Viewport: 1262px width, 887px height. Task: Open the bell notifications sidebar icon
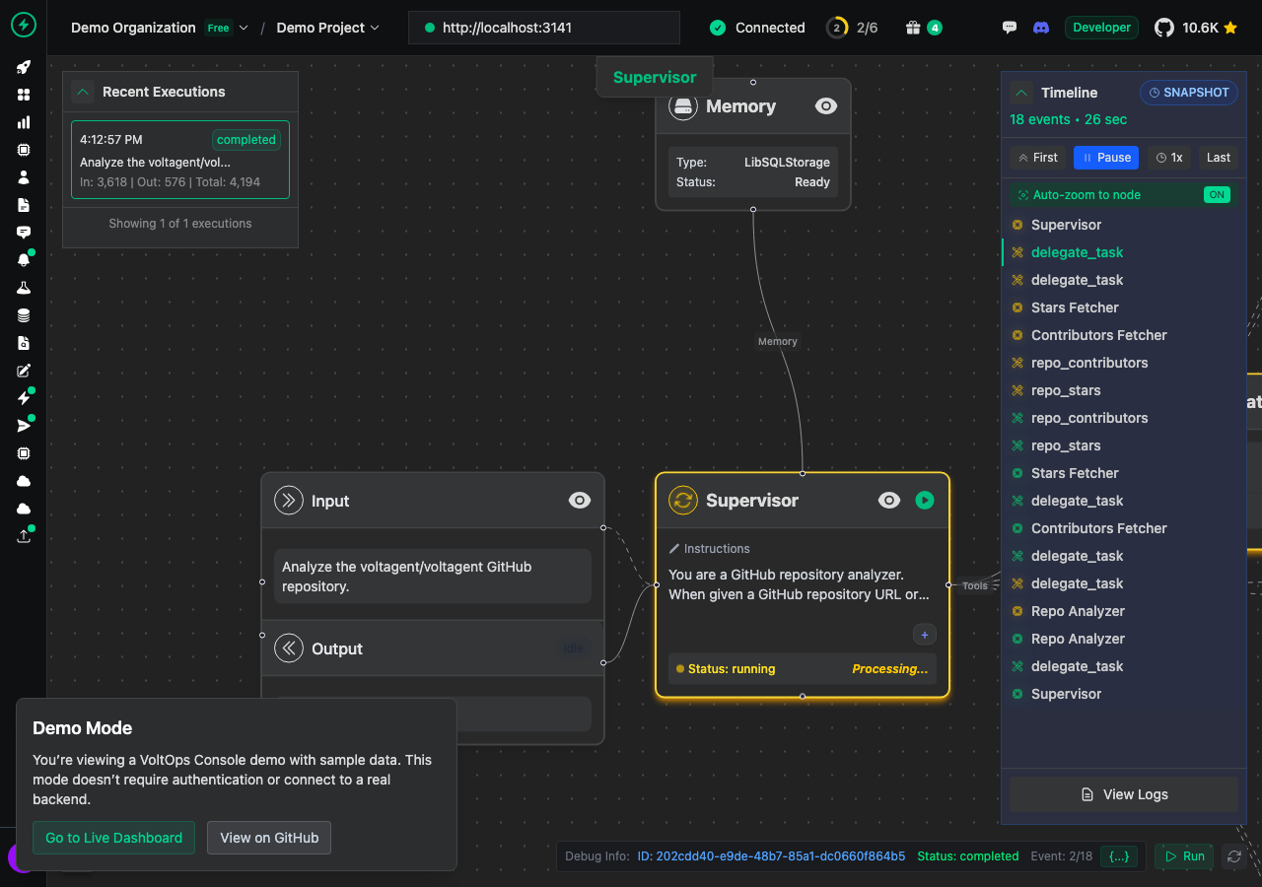pyautogui.click(x=24, y=260)
